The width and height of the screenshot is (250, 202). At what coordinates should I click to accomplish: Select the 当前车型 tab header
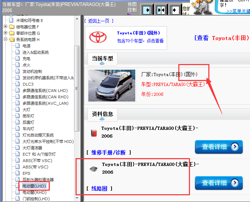click(x=102, y=59)
